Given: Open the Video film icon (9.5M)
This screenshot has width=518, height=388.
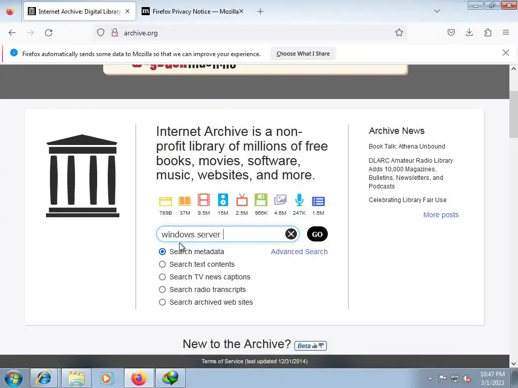Looking at the screenshot, I should pos(204,200).
